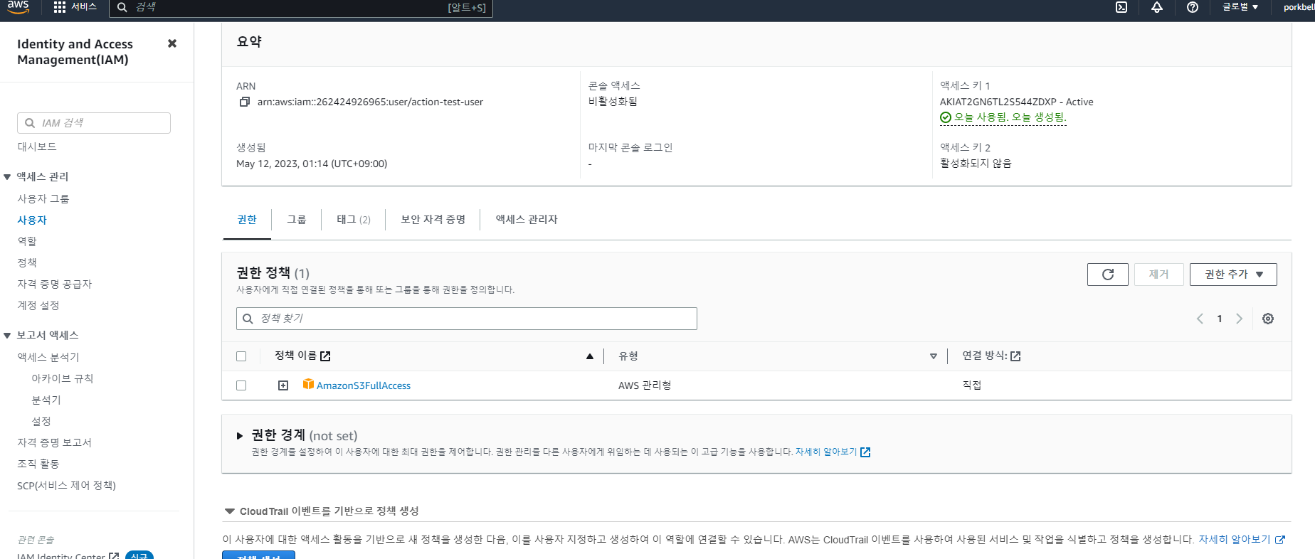Open the services grid menu icon
This screenshot has height=559, width=1315.
point(60,7)
